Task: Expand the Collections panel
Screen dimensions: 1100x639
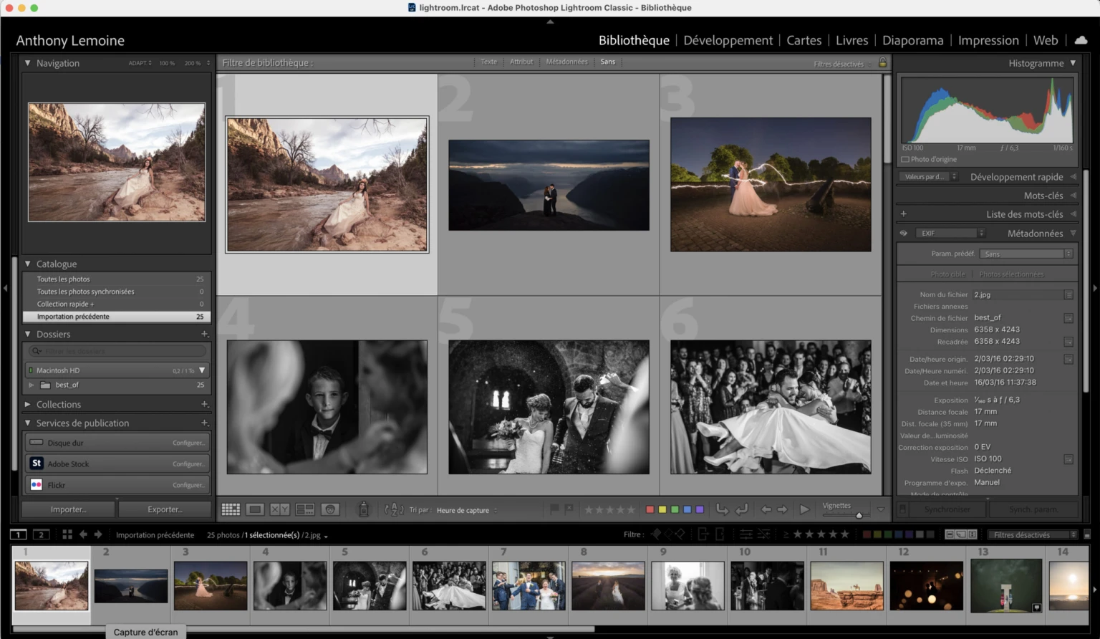Action: pyautogui.click(x=28, y=404)
